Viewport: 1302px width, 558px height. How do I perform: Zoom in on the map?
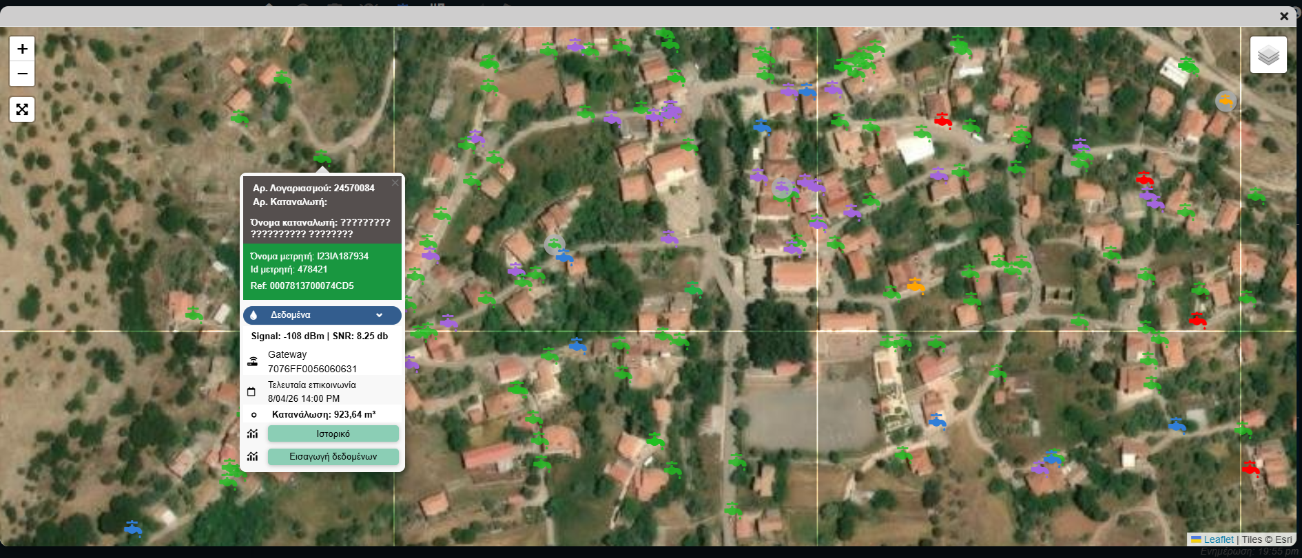[22, 49]
